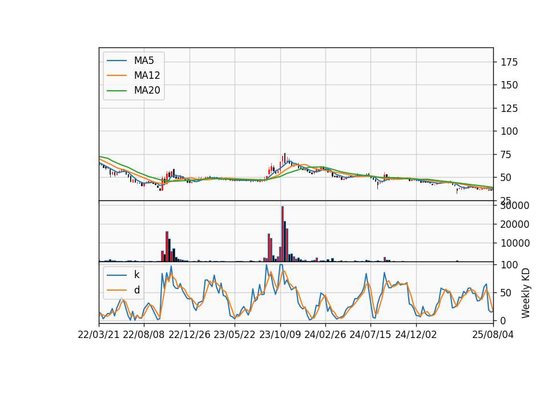Click the 10000 volume axis label

[514, 243]
